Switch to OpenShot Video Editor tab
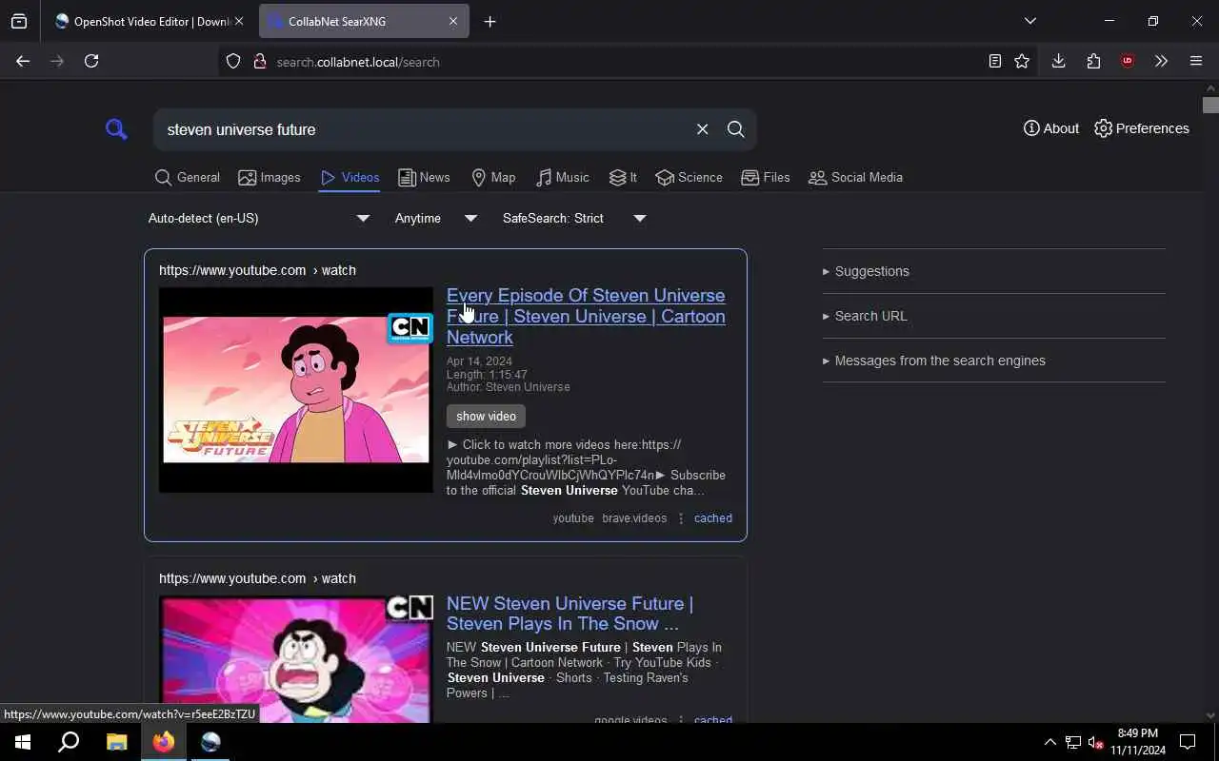 coord(141,21)
